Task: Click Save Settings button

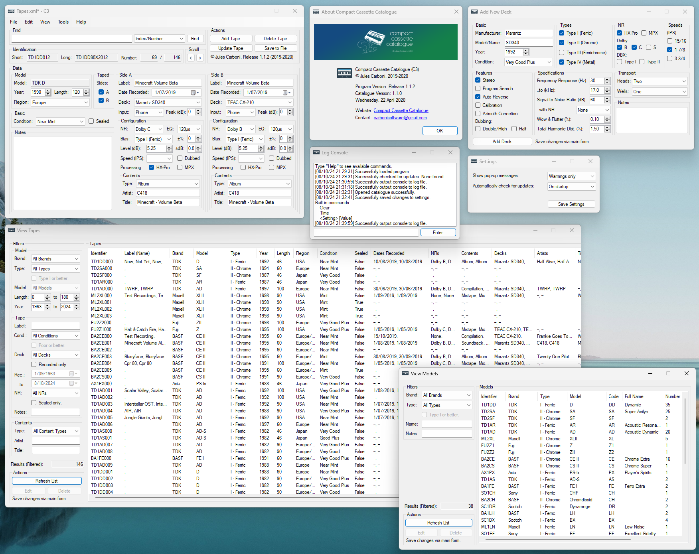Action: [x=571, y=204]
